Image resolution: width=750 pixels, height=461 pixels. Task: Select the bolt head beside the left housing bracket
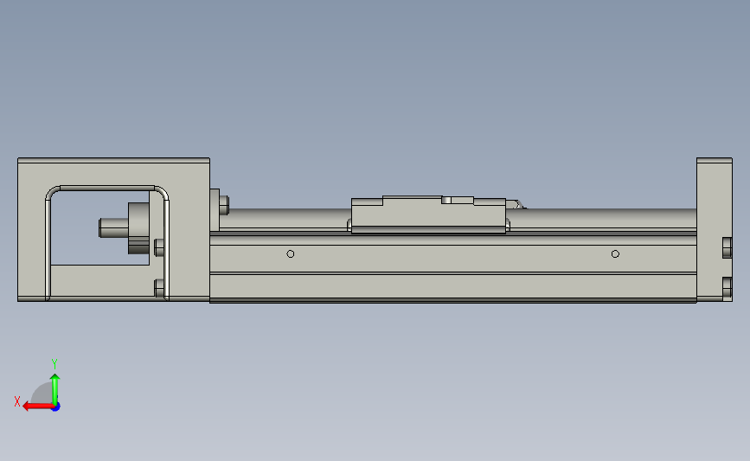click(224, 205)
